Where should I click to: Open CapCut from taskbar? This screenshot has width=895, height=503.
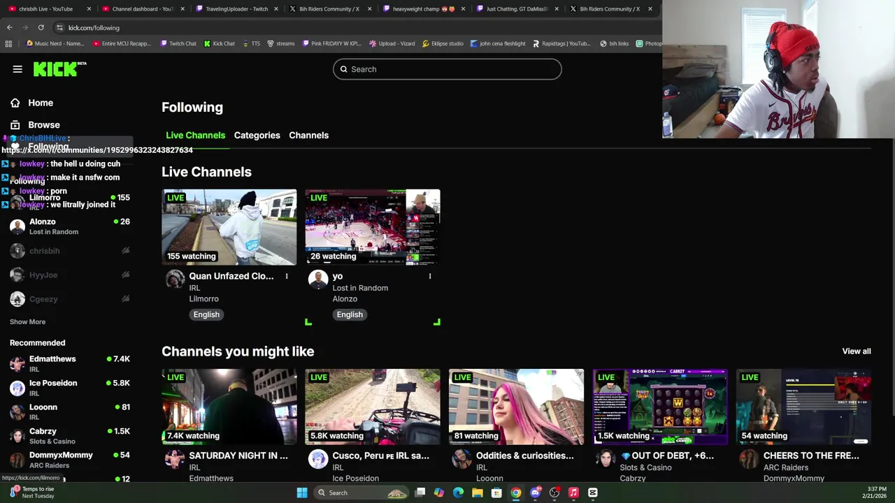point(593,493)
